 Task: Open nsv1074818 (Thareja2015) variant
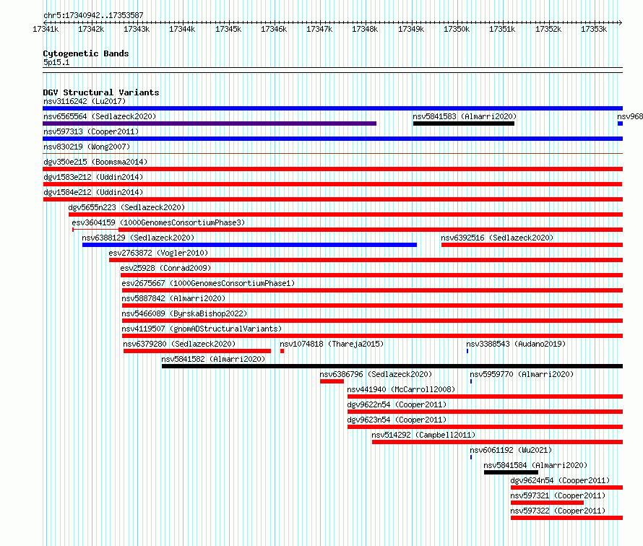tap(332, 344)
